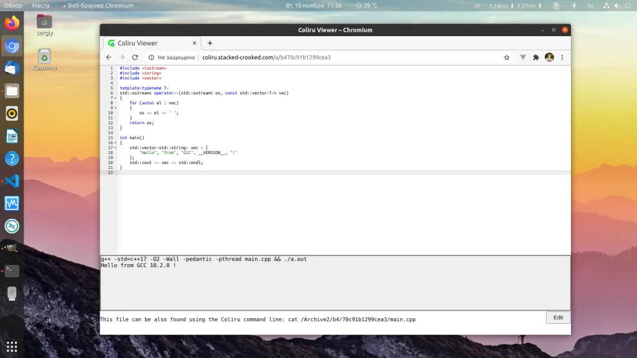The image size is (637, 358).
Task: Bookmark this page with the star icon
Action: [x=506, y=57]
